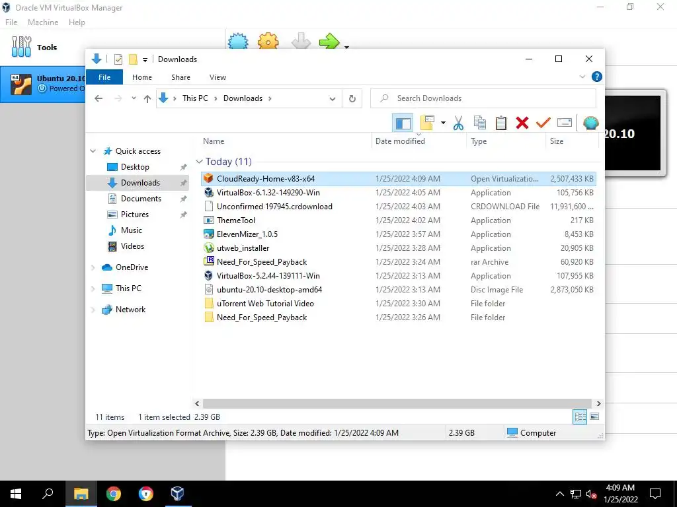Click Downloads in address breadcrumb
Image resolution: width=677 pixels, height=507 pixels.
pos(243,98)
